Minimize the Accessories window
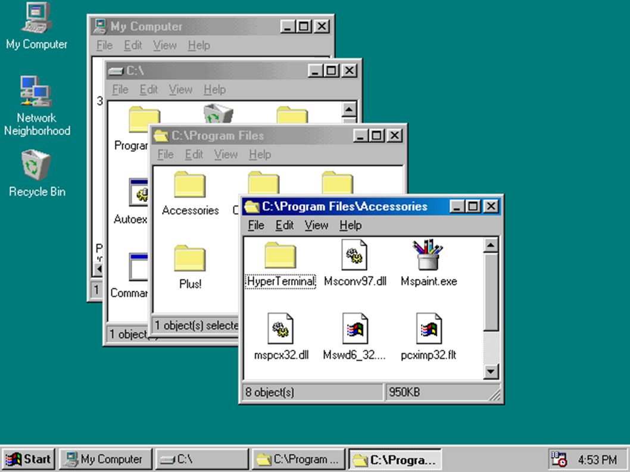630x472 pixels. click(457, 207)
